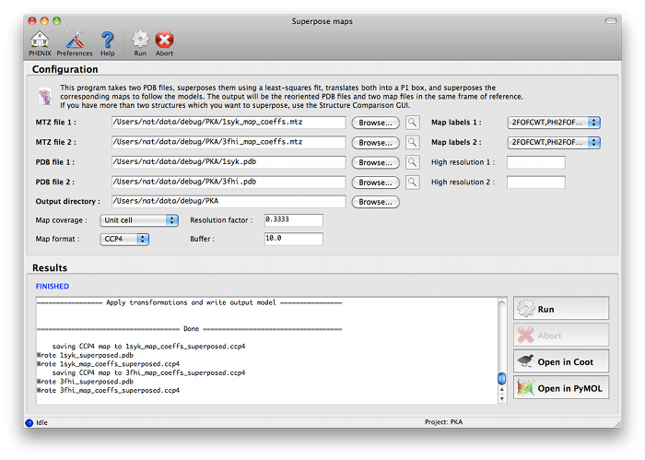This screenshot has width=645, height=460.
Task: Open Preferences from the toolbar
Action: tap(75, 41)
